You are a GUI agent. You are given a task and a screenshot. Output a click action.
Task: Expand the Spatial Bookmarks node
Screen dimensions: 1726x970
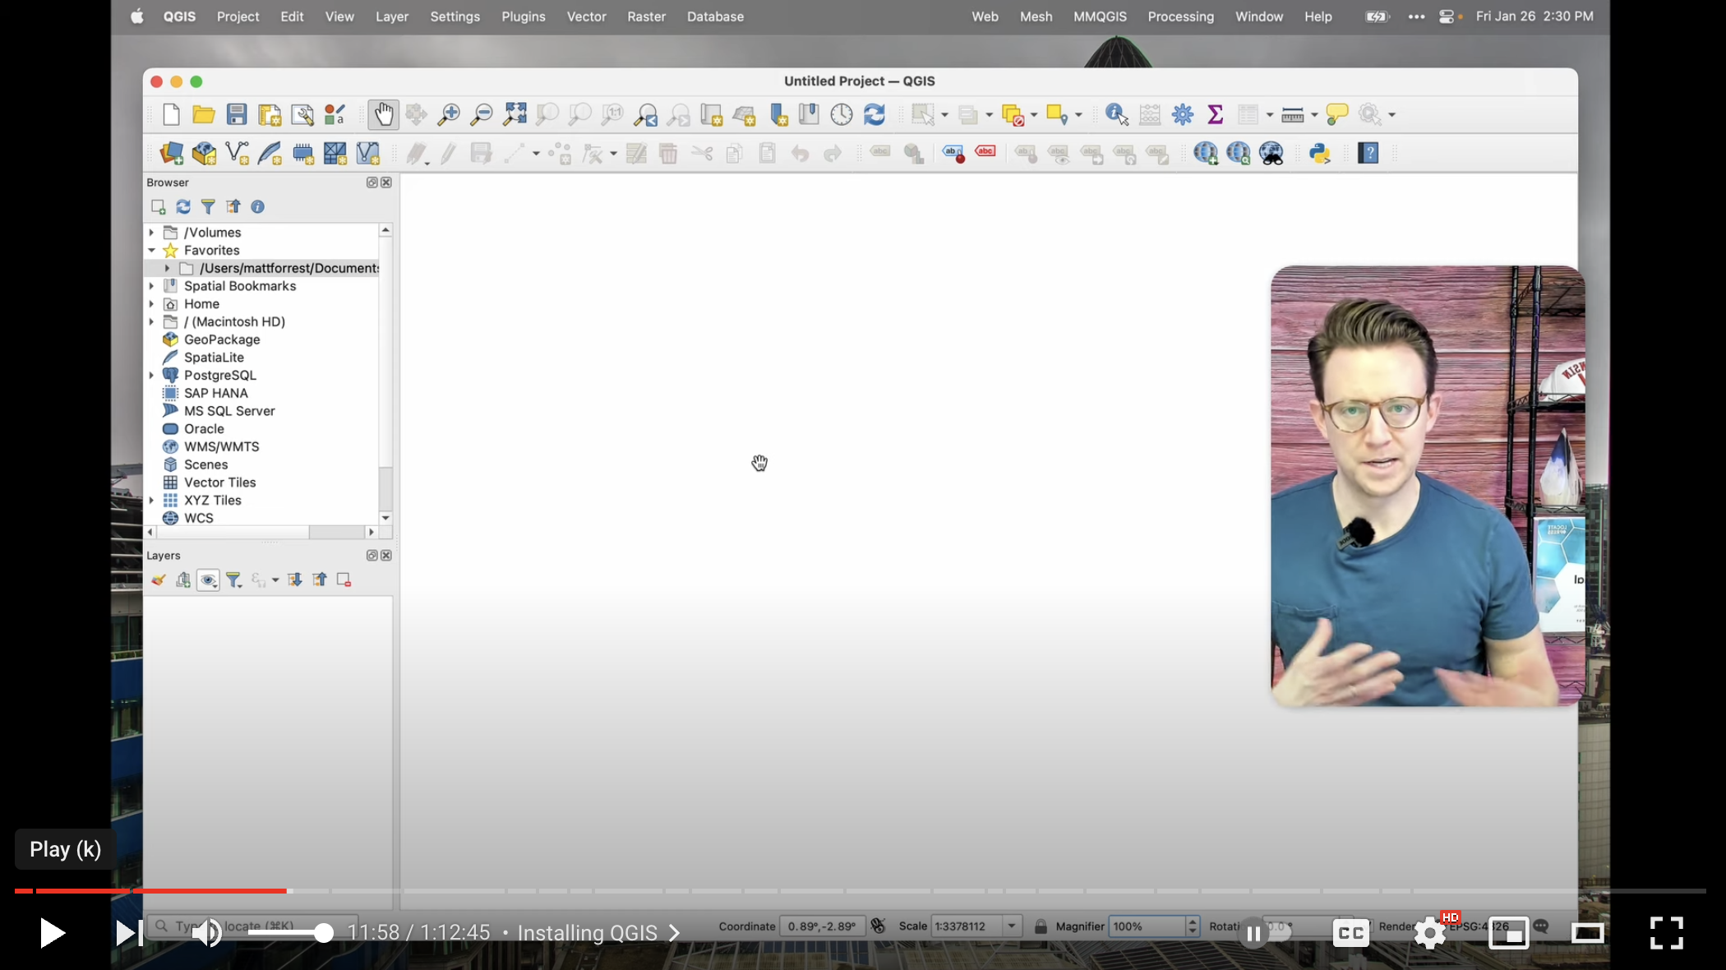151,286
